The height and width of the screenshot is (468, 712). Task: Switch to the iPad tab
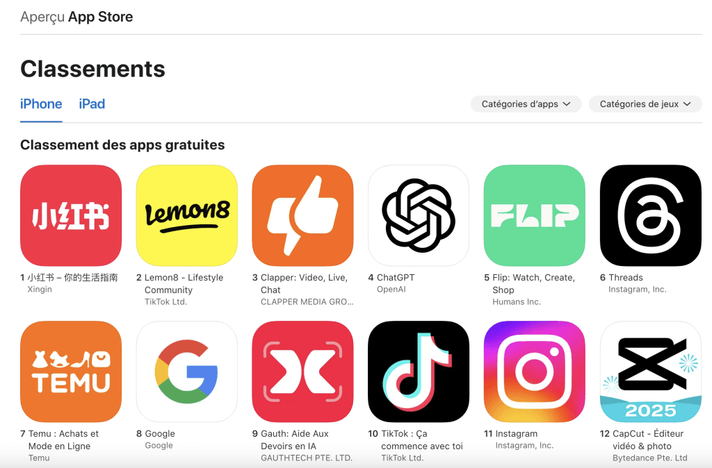point(92,104)
